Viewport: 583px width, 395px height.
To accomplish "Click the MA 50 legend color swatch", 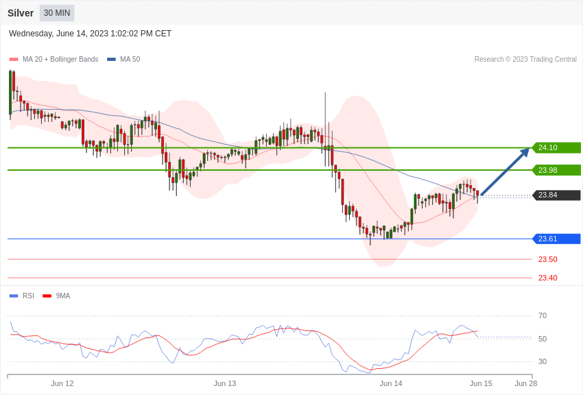I will coord(111,59).
